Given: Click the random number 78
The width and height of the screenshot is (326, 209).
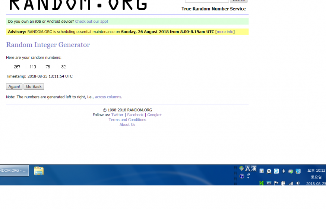Looking at the screenshot, I should tap(48, 67).
